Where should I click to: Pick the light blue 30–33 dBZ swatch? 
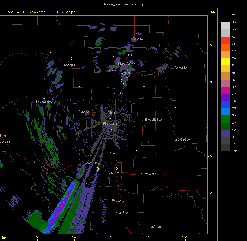click(225, 112)
